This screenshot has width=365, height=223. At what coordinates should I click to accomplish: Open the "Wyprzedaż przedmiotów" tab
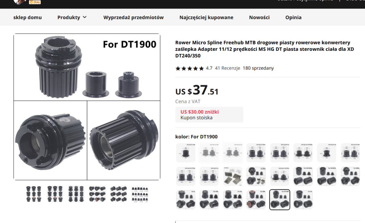click(134, 17)
